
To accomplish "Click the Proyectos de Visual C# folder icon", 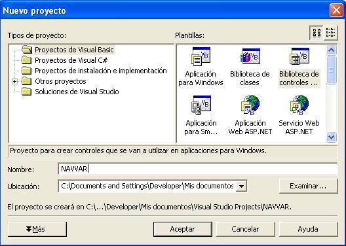I will coord(27,60).
